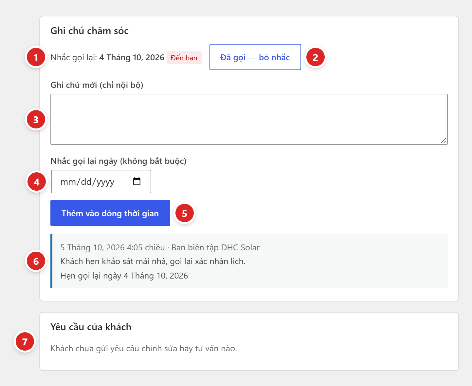Image resolution: width=472 pixels, height=386 pixels.
Task: Click the 'Đã gọi — bỏ nhắc' button
Action: click(255, 57)
